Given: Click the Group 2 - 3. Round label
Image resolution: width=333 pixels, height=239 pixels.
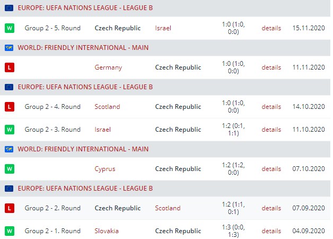Looking at the screenshot, I should point(52,130).
